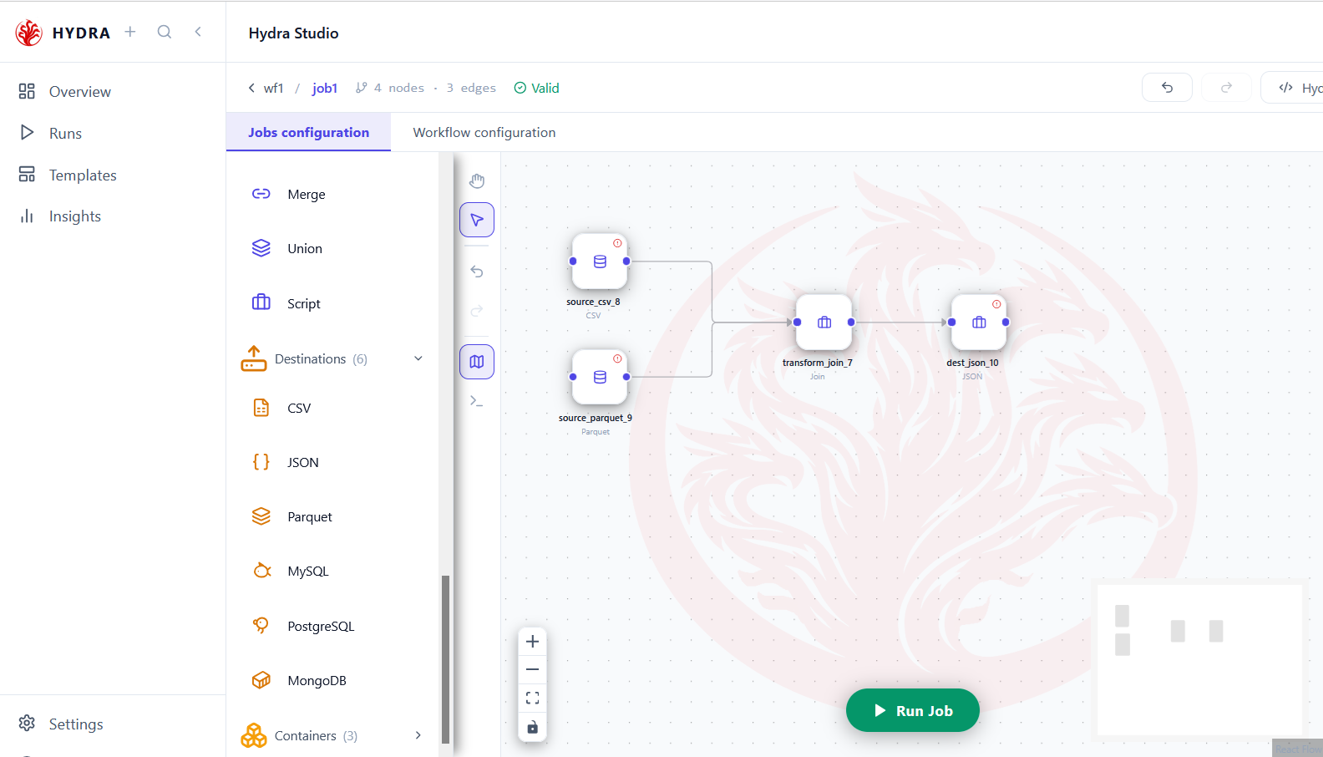Zoom in with the plus control

coord(532,642)
